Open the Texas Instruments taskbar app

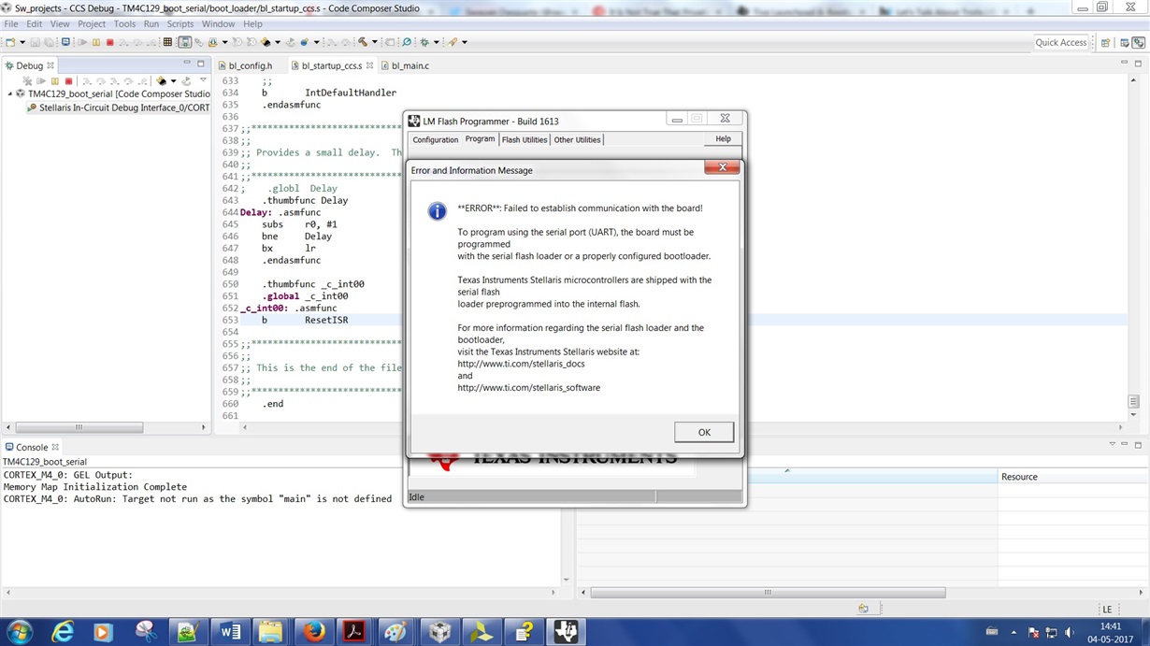tap(566, 632)
